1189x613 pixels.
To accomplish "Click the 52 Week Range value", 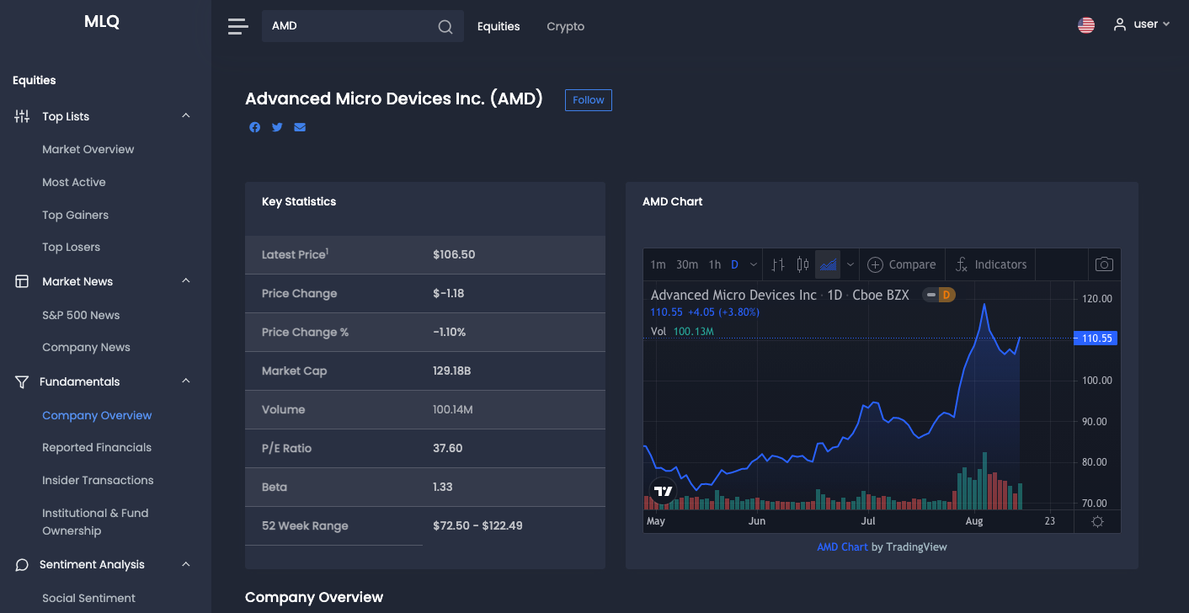I will pos(477,525).
